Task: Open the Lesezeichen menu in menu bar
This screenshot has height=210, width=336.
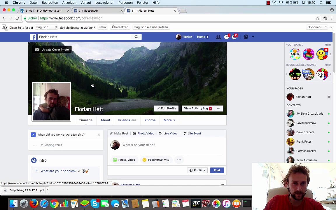Action: pyautogui.click(x=105, y=3)
